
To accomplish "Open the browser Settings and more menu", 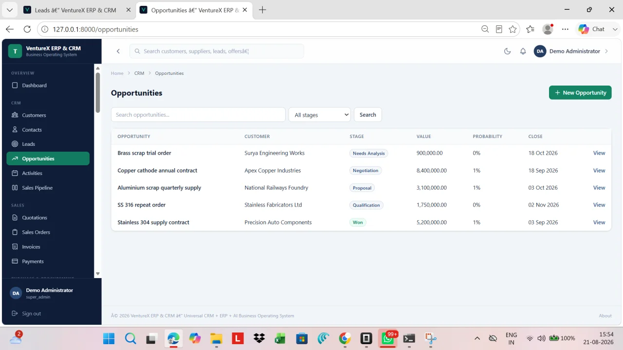I will click(565, 29).
